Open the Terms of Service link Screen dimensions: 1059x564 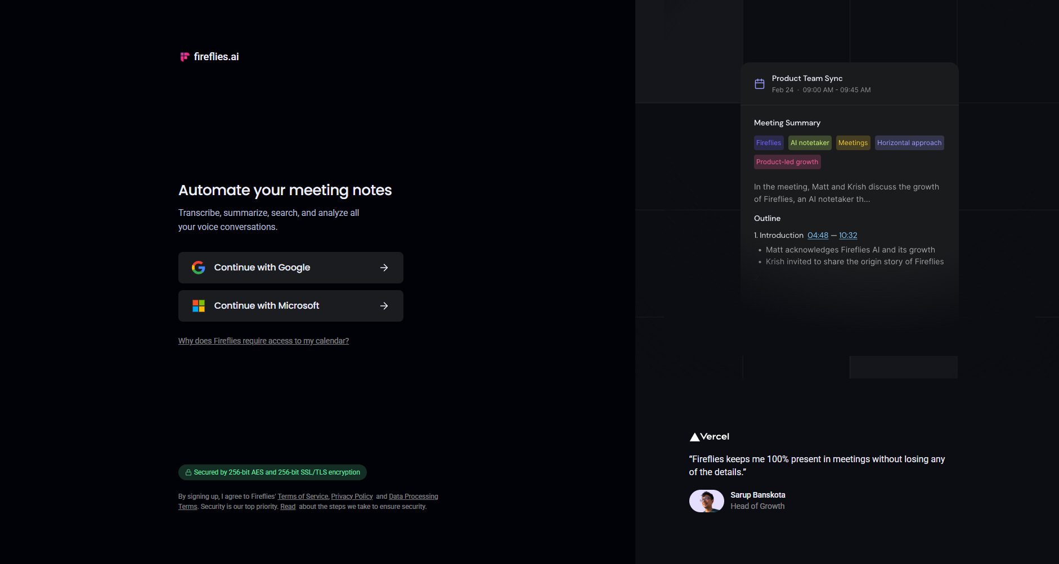point(303,497)
